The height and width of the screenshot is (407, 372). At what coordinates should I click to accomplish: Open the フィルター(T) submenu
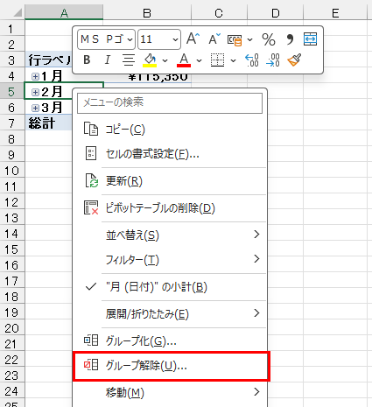170,259
